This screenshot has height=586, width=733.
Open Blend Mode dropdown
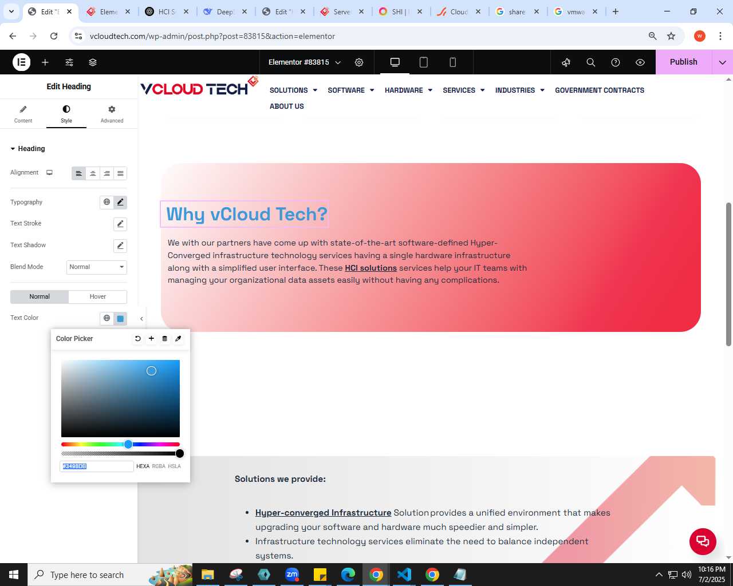click(x=97, y=267)
